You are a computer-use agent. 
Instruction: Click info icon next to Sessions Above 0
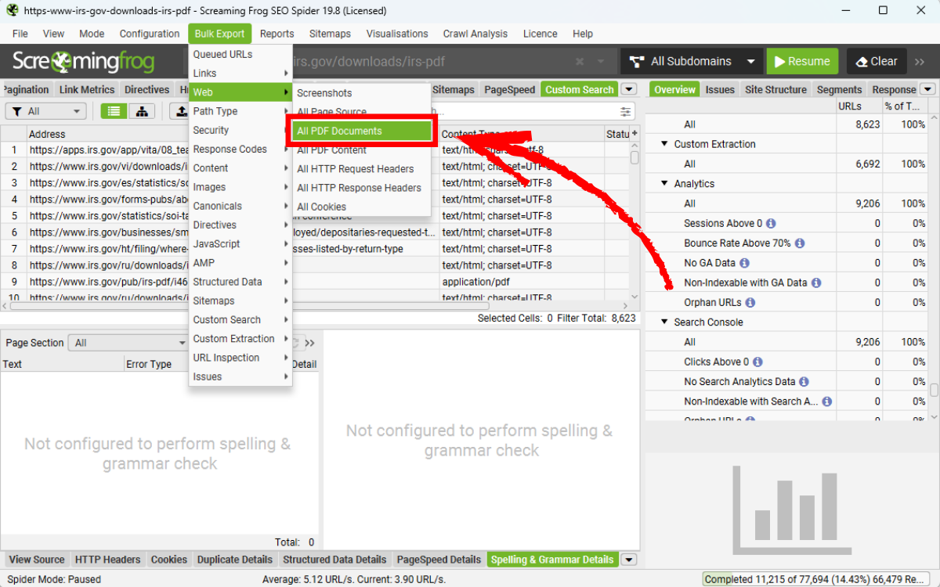[771, 224]
